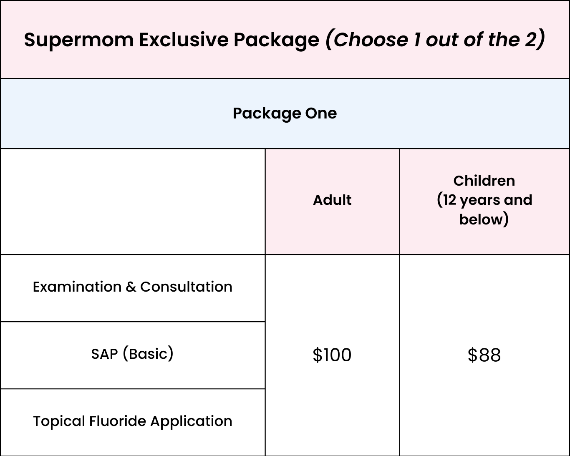This screenshot has height=456, width=570.
Task: Click the word "Supermom" in the title
Action: 79,40
